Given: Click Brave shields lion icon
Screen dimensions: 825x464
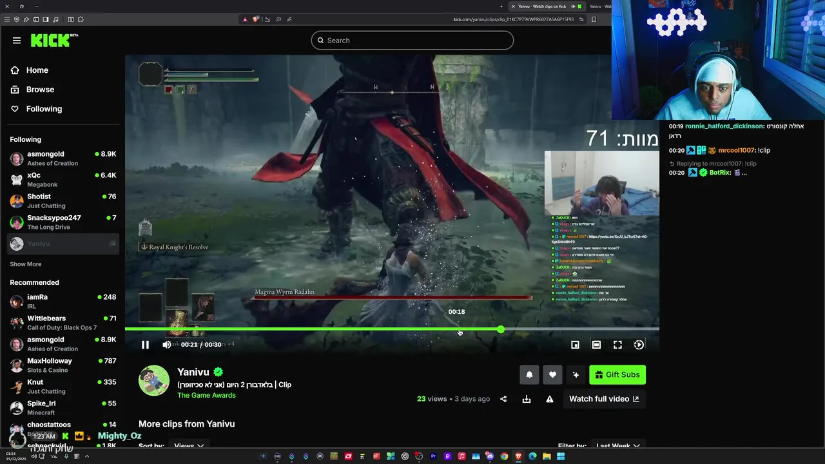Looking at the screenshot, I should tap(256, 19).
